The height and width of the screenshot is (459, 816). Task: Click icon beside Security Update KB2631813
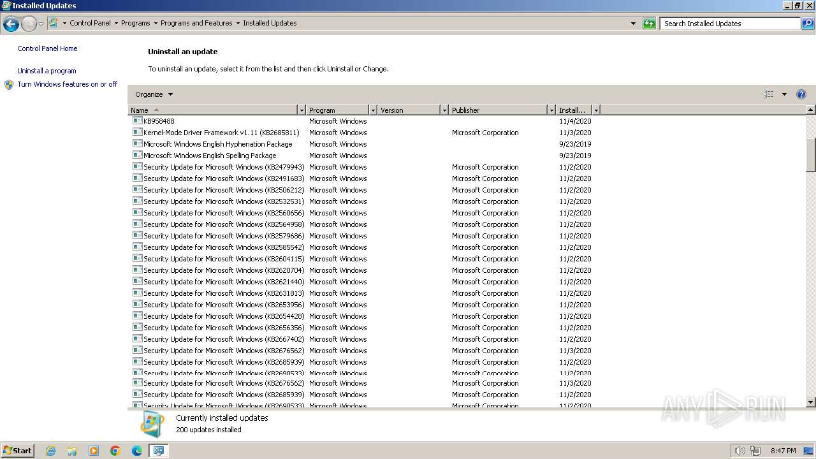[137, 293]
